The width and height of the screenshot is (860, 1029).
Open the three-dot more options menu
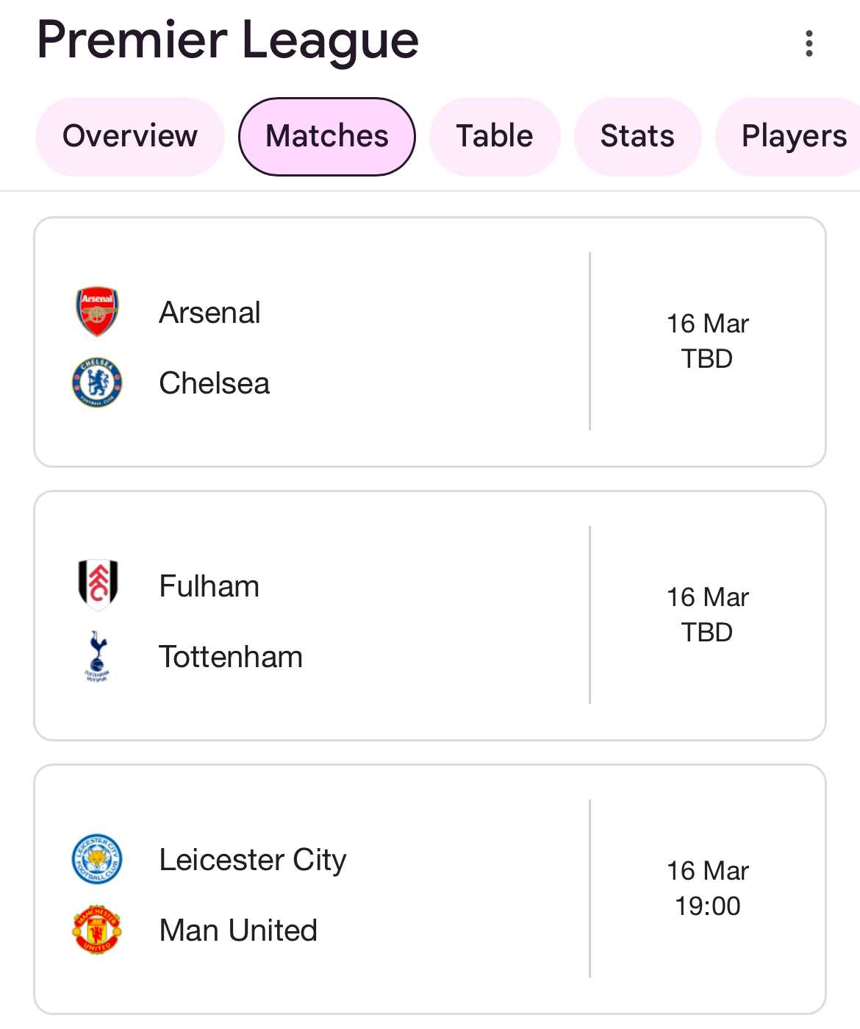809,43
